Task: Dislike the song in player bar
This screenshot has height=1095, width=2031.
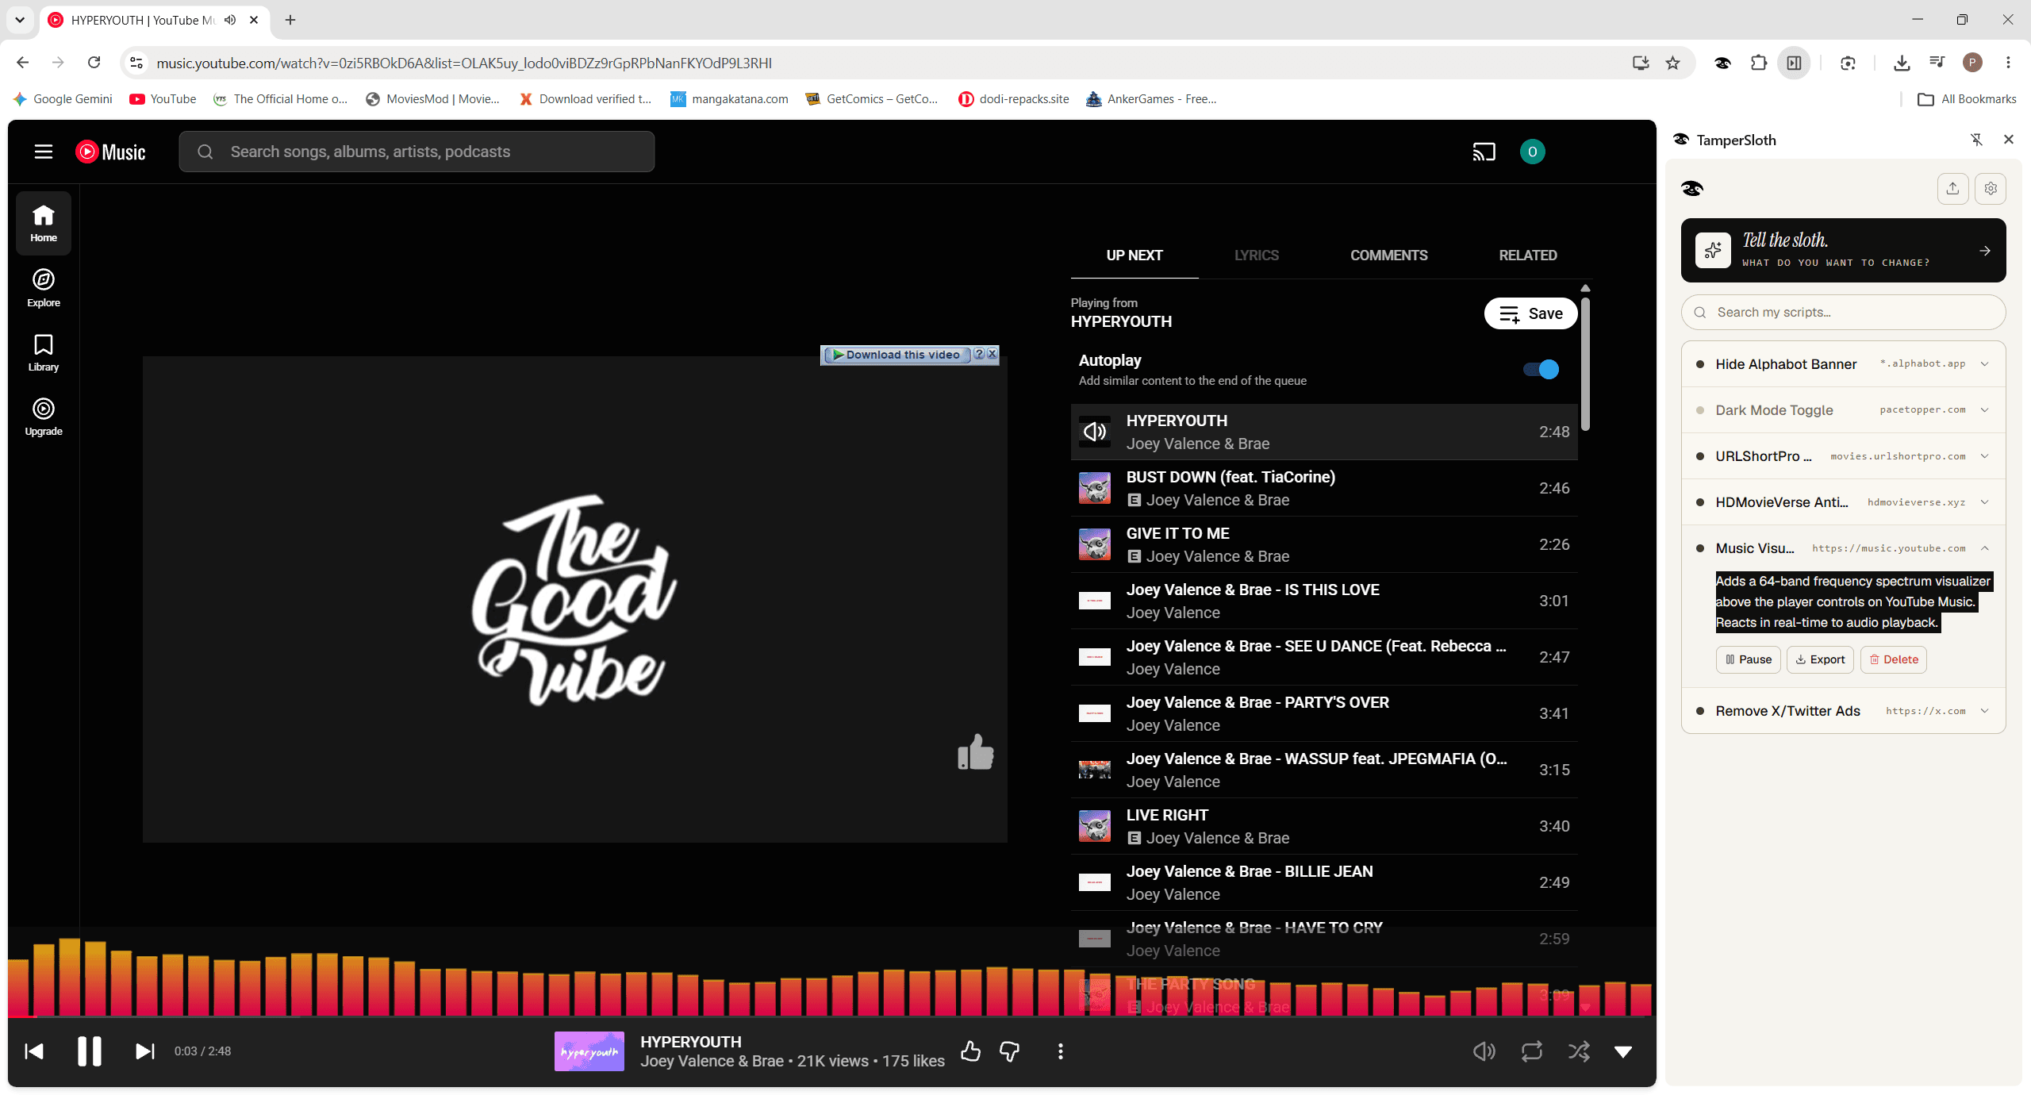Action: coord(1009,1051)
